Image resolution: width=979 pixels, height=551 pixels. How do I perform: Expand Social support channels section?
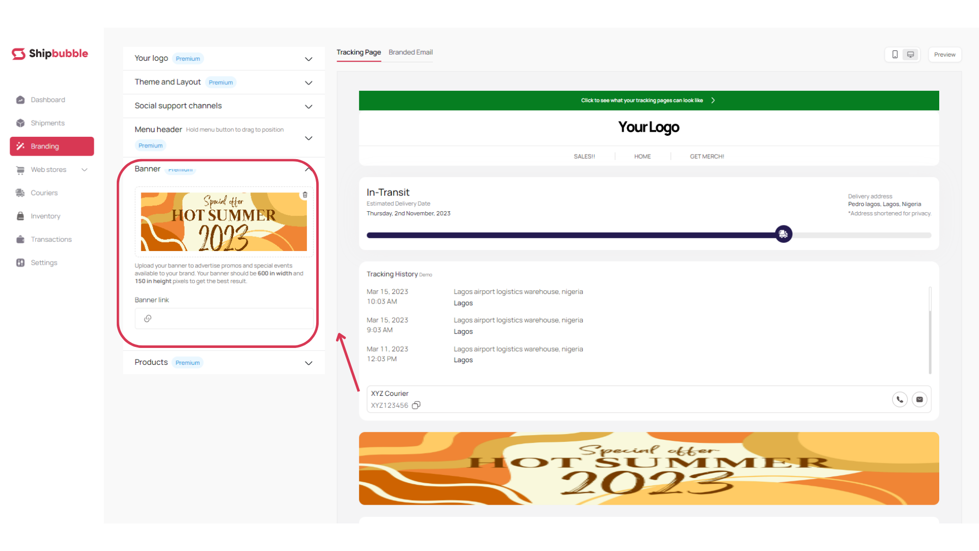coord(308,106)
